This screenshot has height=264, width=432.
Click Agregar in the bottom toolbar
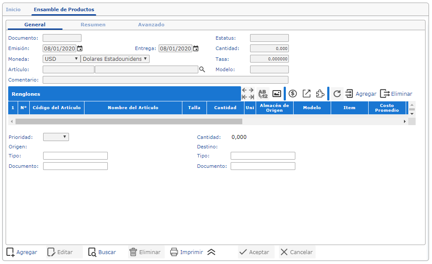[22, 252]
